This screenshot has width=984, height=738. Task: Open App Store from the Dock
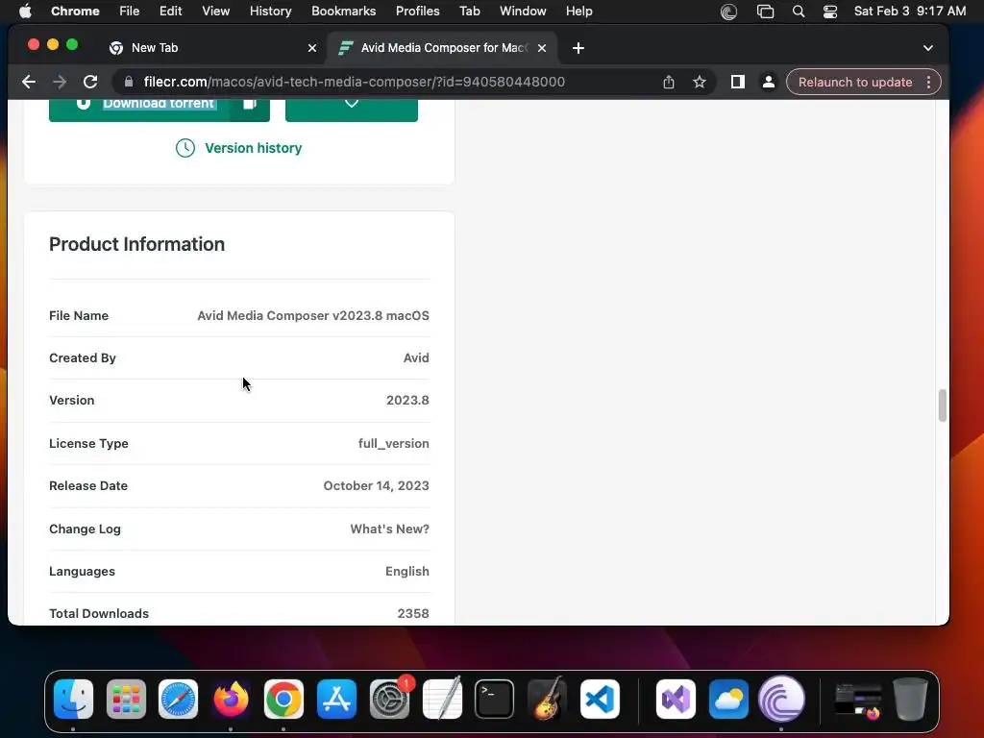[x=336, y=700]
